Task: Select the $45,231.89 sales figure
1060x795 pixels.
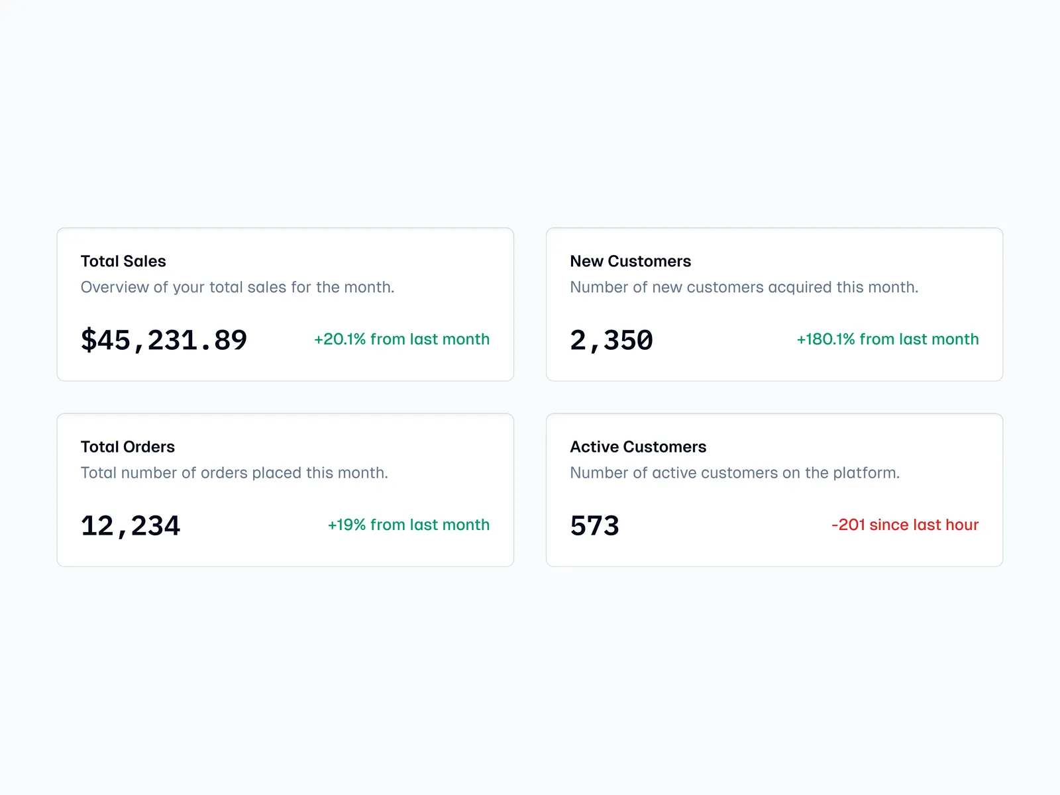Action: point(164,340)
